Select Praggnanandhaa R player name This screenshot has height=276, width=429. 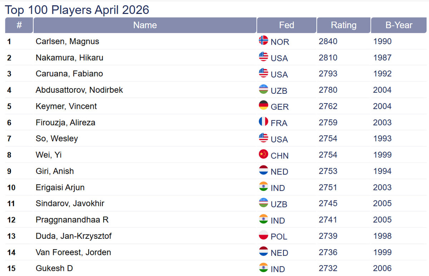point(72,220)
